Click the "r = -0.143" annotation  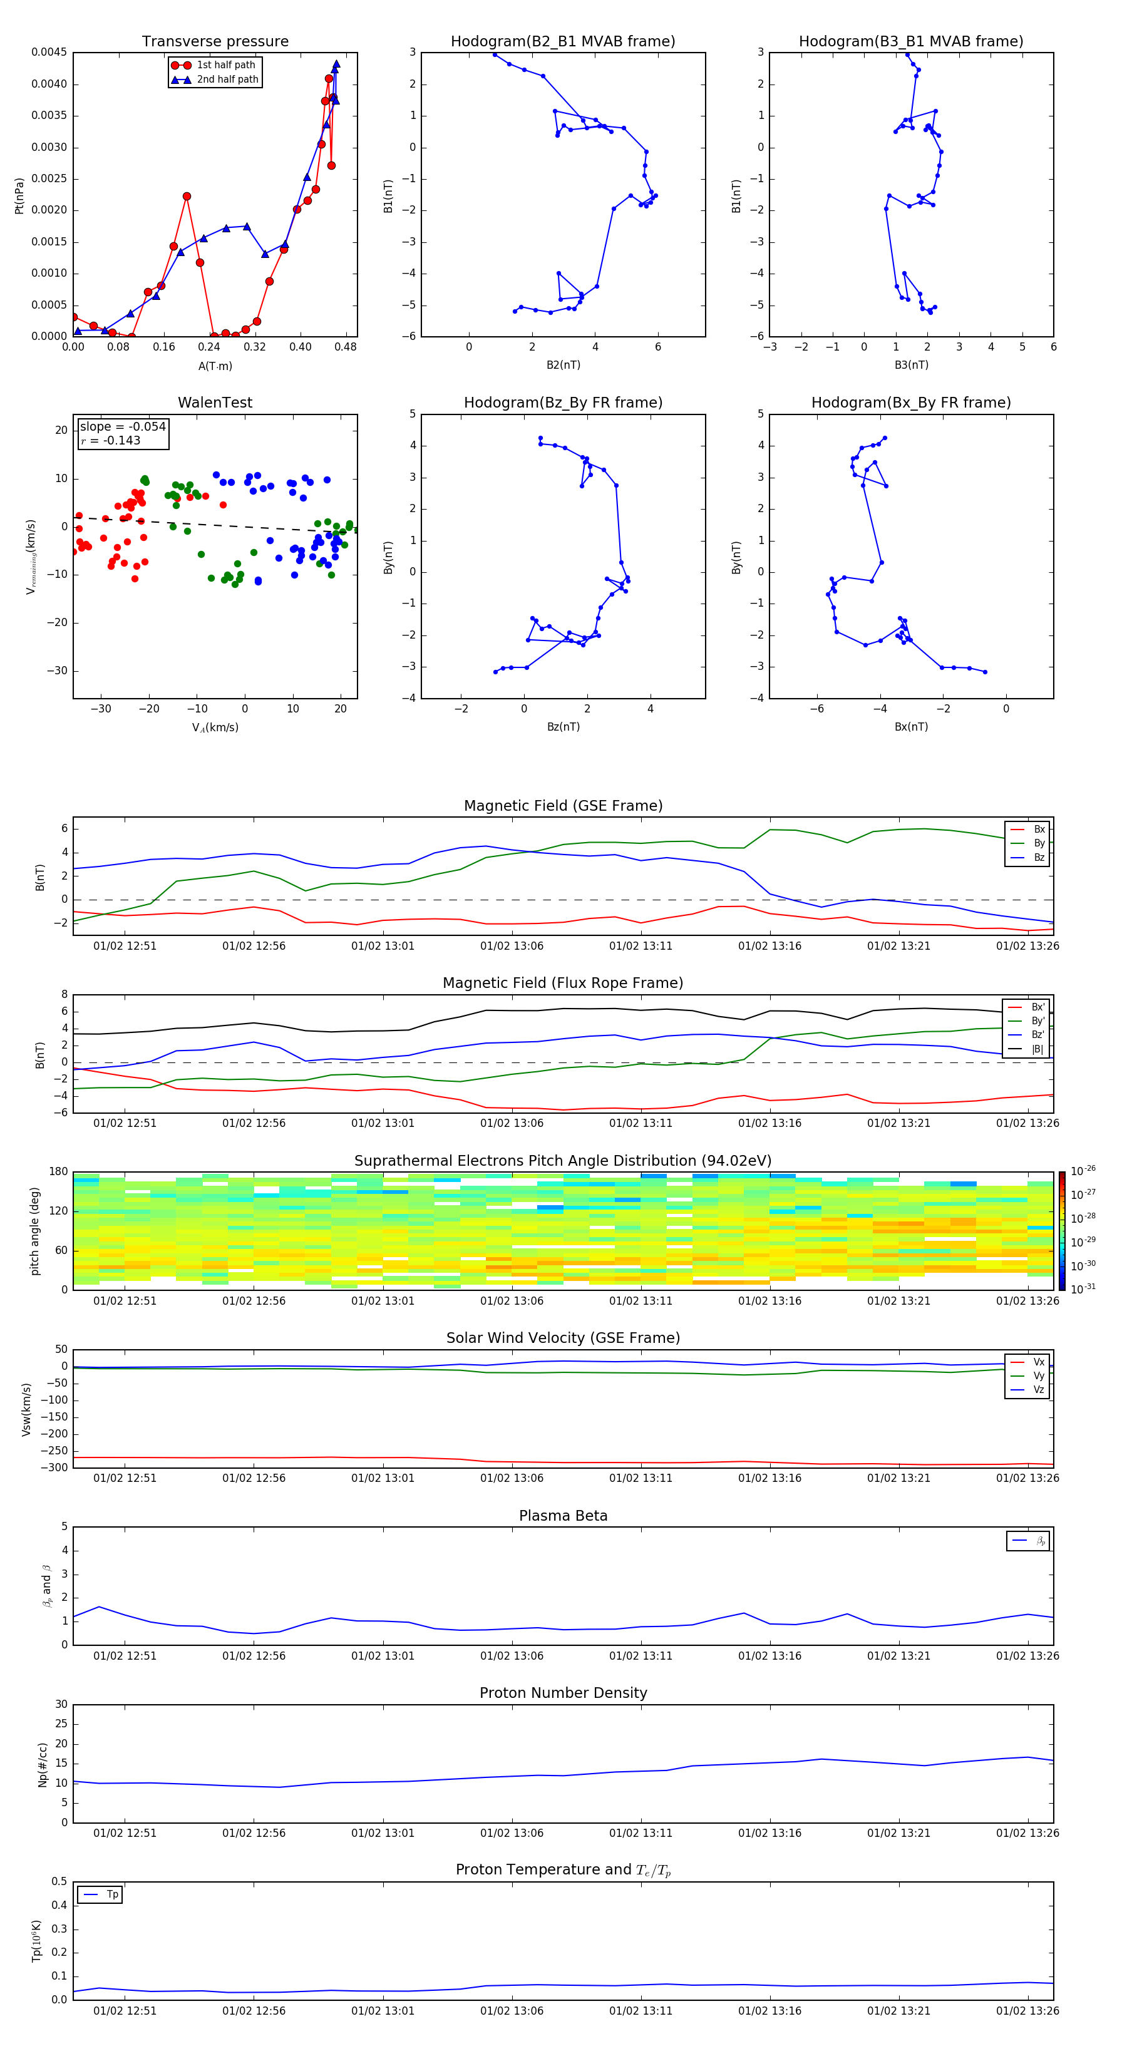coord(111,440)
